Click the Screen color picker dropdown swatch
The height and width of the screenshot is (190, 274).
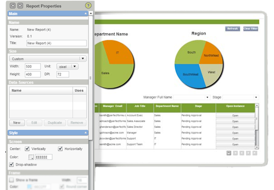31,157
